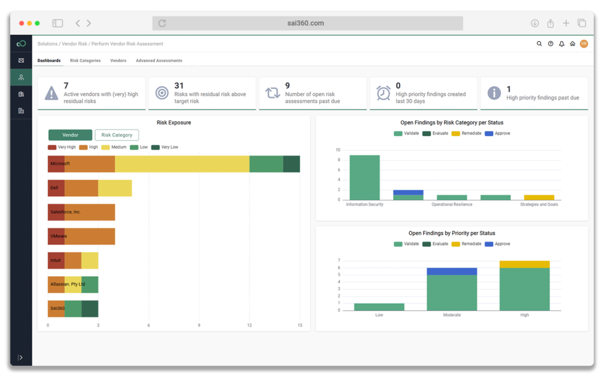Open the search magnifier in the header
This screenshot has height=387, width=604.
point(539,44)
